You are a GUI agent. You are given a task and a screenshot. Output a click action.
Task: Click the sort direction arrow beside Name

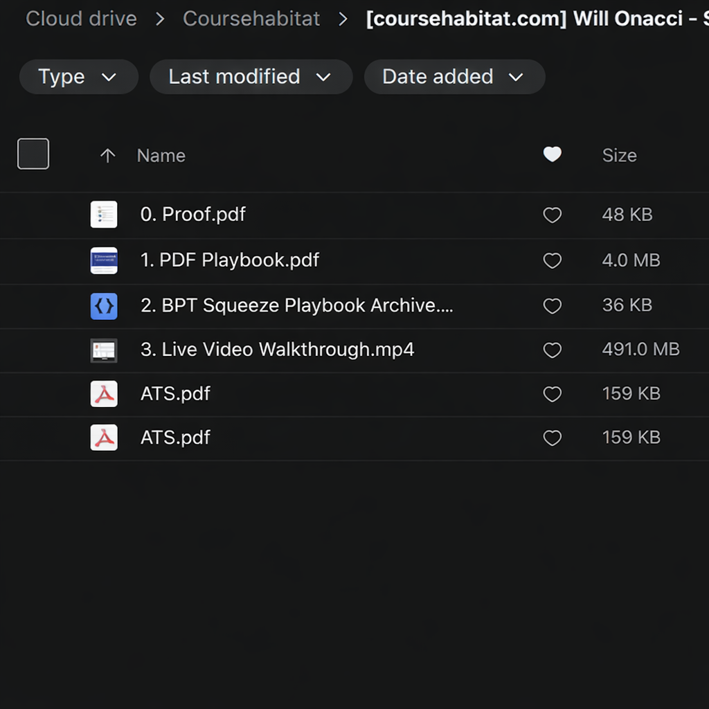tap(107, 156)
